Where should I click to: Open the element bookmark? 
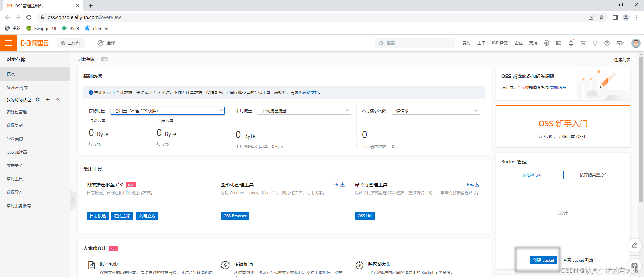(x=97, y=29)
